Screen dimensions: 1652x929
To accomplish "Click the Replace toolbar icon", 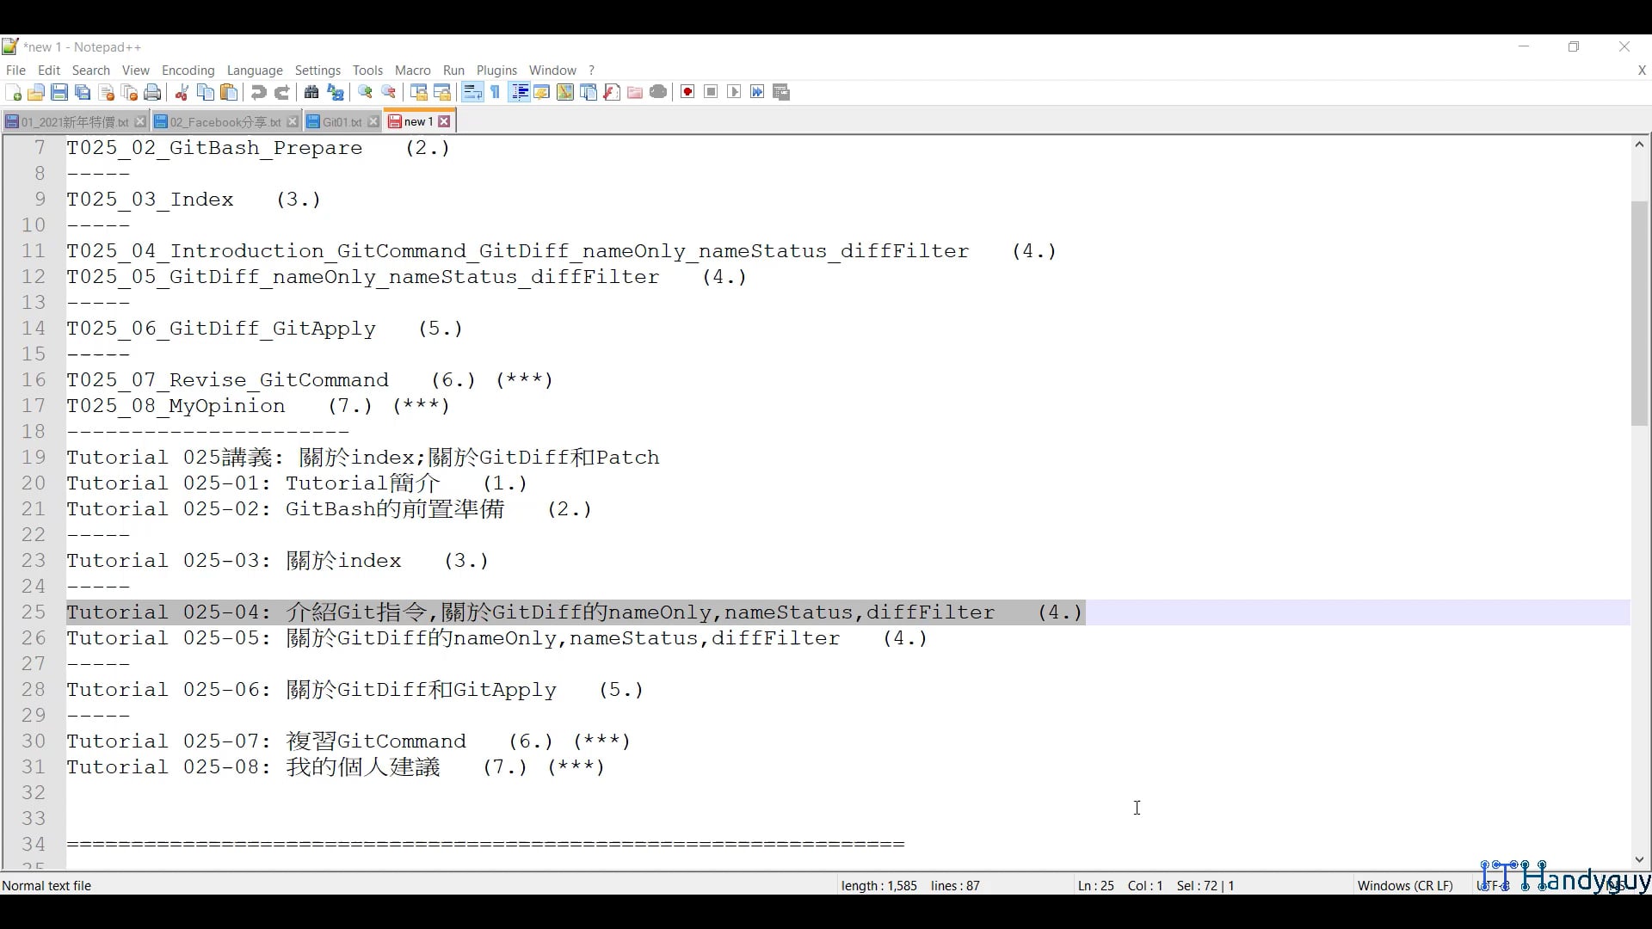I will (336, 92).
